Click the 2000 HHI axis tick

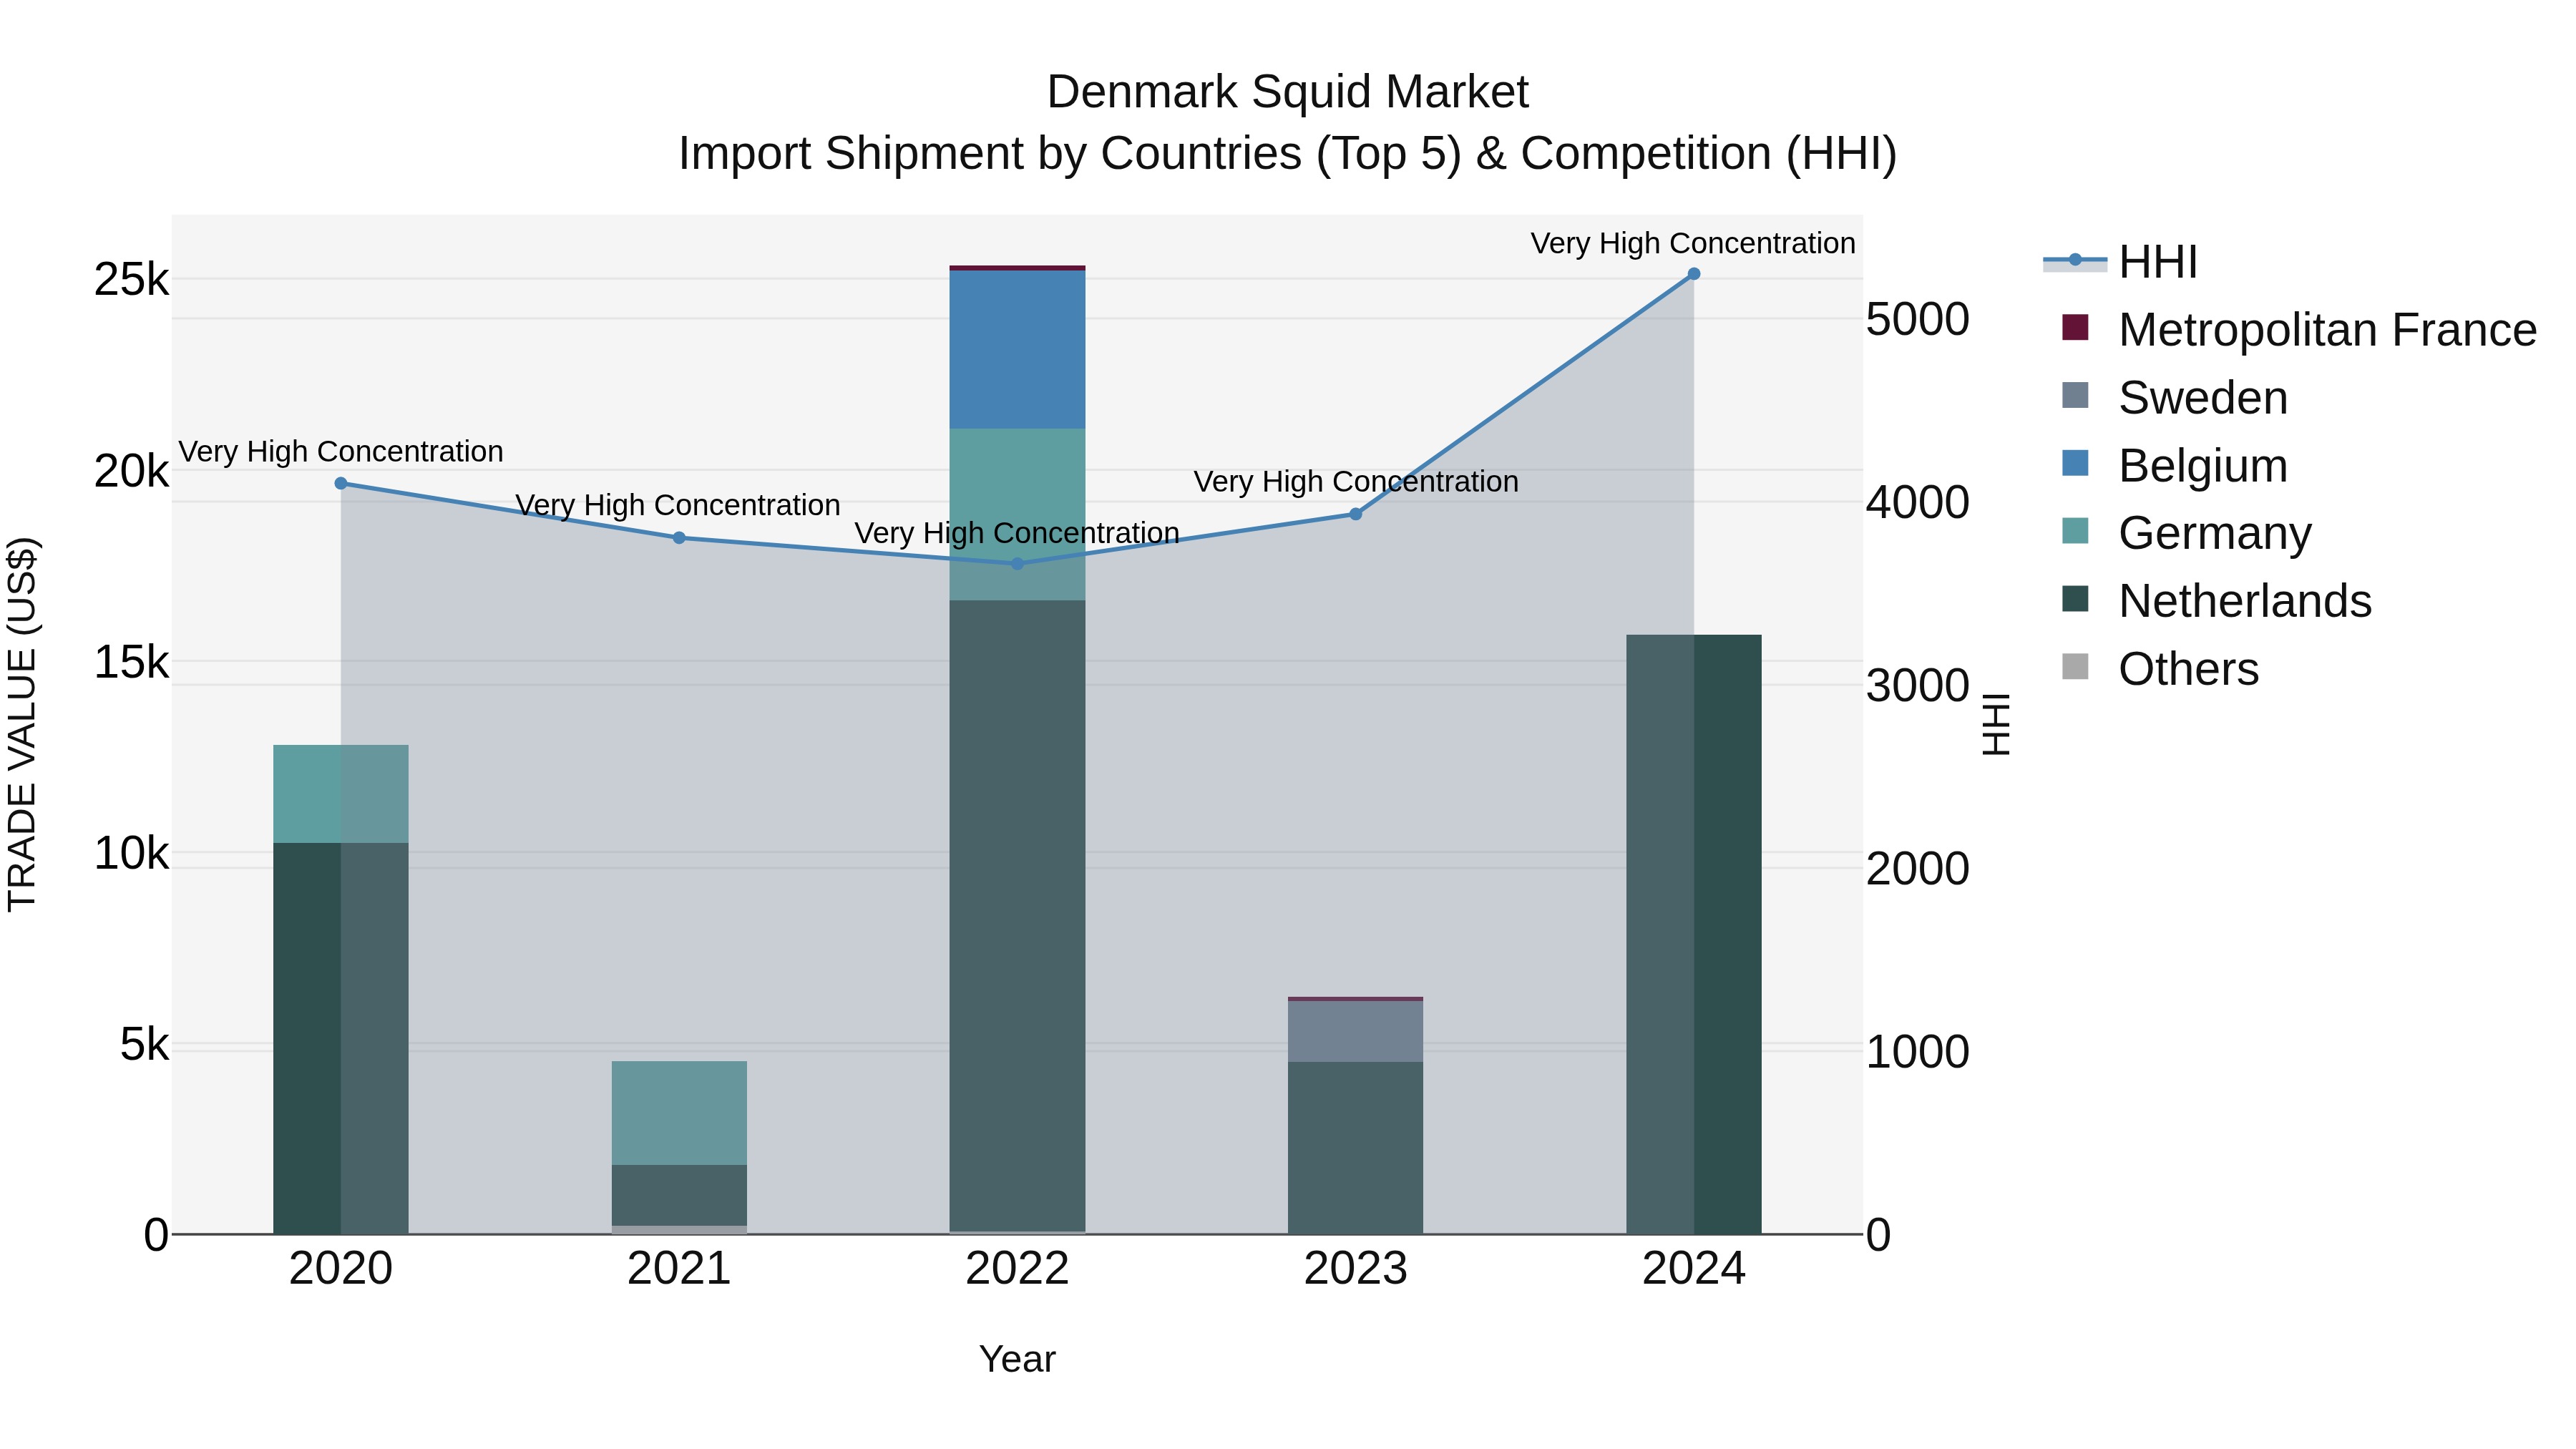1918,868
